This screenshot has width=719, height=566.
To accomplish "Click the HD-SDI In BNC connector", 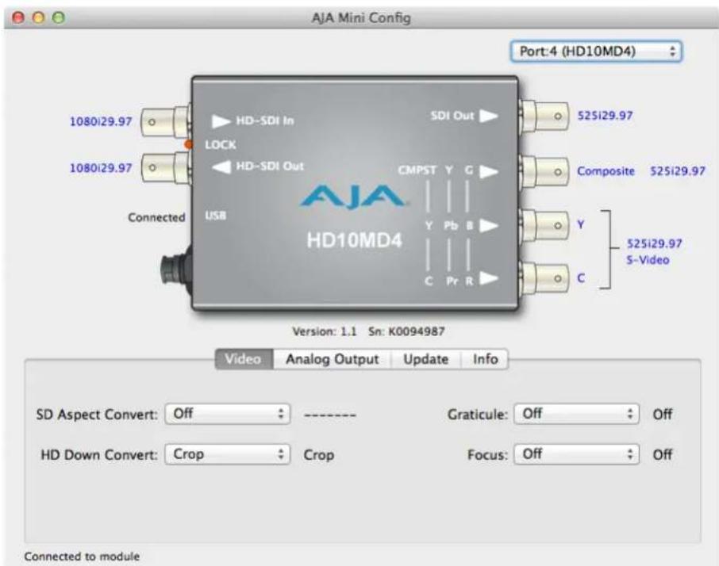I will (165, 122).
